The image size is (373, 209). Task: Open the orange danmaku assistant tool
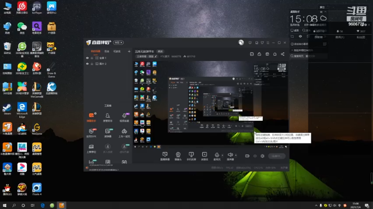click(x=92, y=117)
